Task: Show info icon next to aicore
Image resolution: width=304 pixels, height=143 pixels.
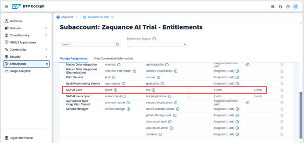Action: [x=116, y=90]
